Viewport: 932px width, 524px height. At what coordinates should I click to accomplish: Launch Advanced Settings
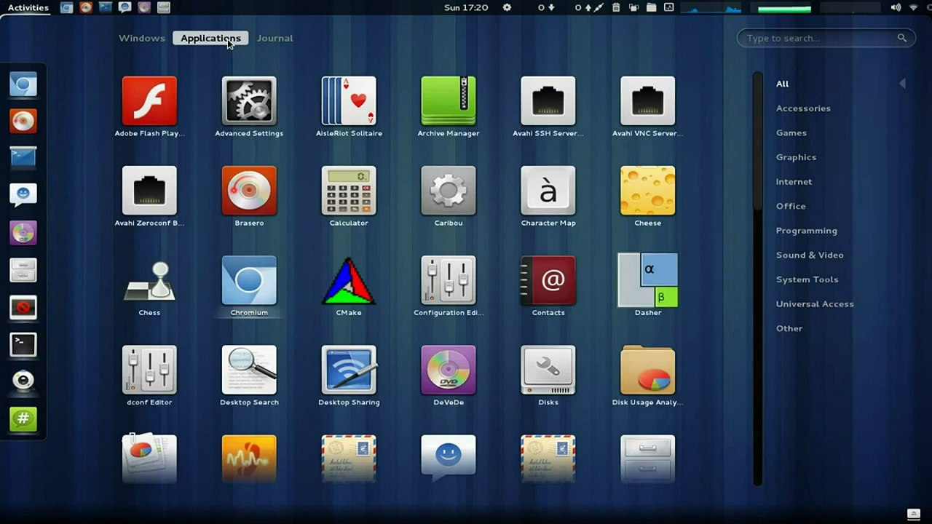click(x=249, y=107)
